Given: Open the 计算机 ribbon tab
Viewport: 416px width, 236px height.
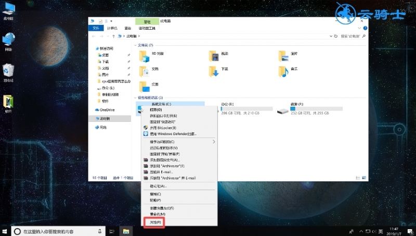Looking at the screenshot, I should [112, 28].
